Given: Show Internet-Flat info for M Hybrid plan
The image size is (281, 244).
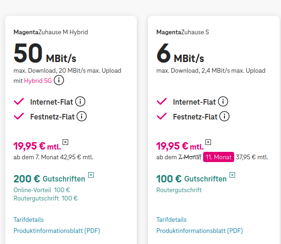Looking at the screenshot, I should click(x=80, y=102).
